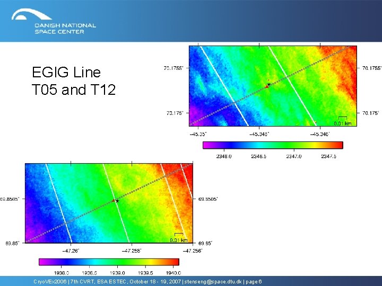Screen dimensions: 382x286
Task: Click the page 6 label in footer
Action: point(254,282)
